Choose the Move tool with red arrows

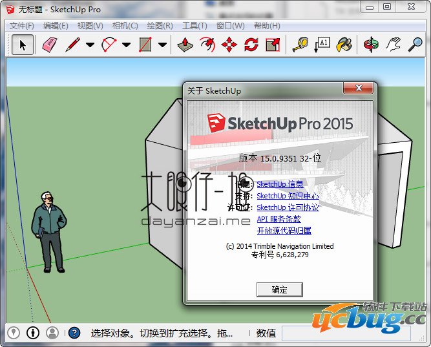point(229,45)
